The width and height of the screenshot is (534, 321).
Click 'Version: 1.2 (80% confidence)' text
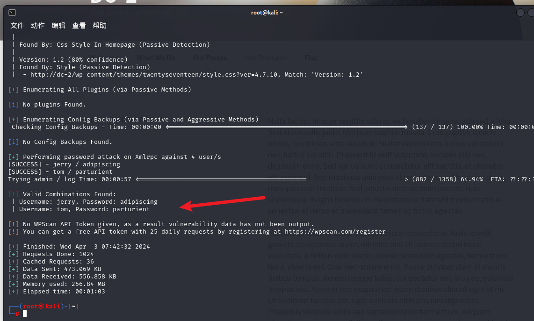click(x=73, y=59)
